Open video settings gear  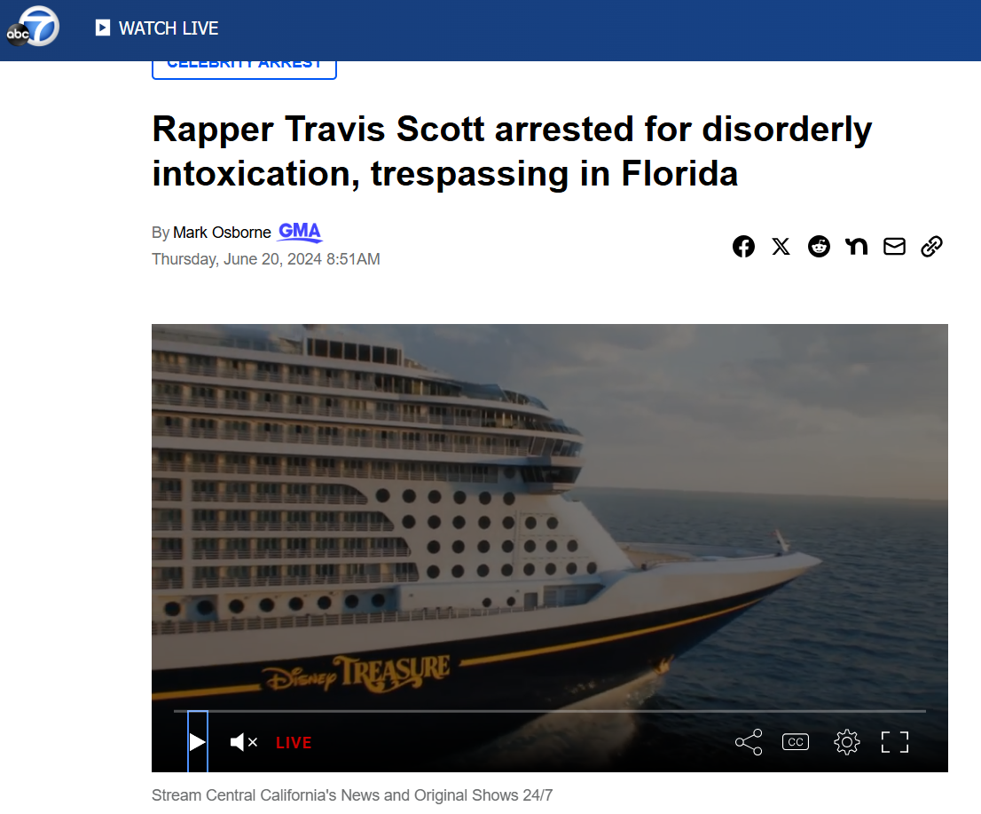[846, 742]
